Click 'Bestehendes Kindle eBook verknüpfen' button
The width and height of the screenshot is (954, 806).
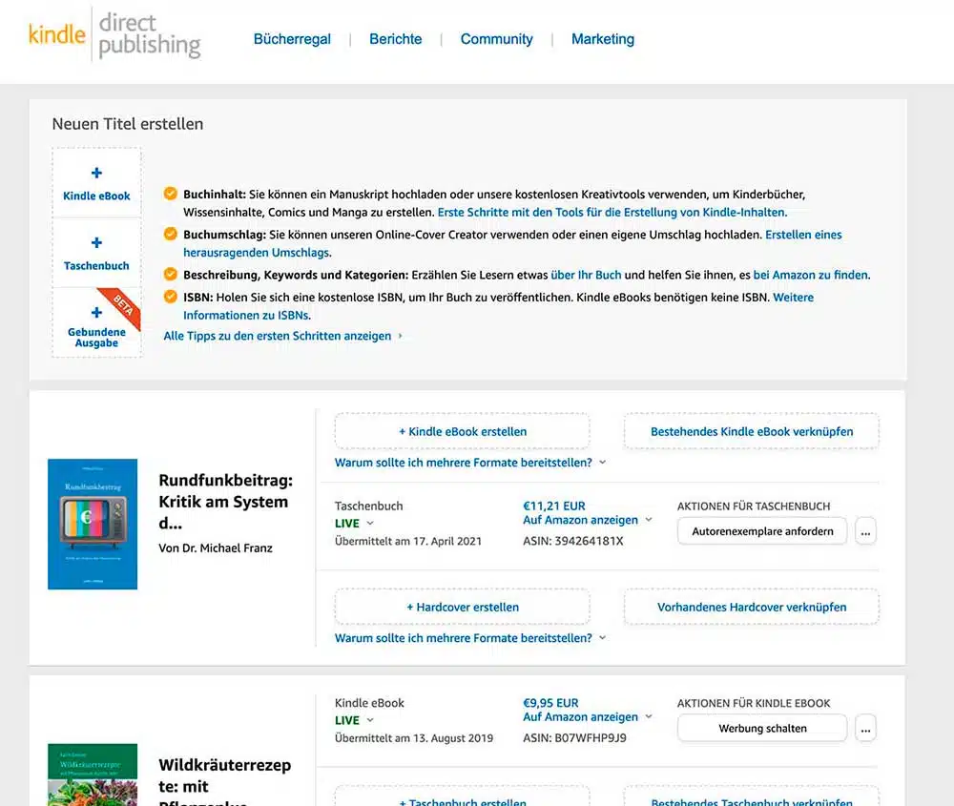coord(752,431)
